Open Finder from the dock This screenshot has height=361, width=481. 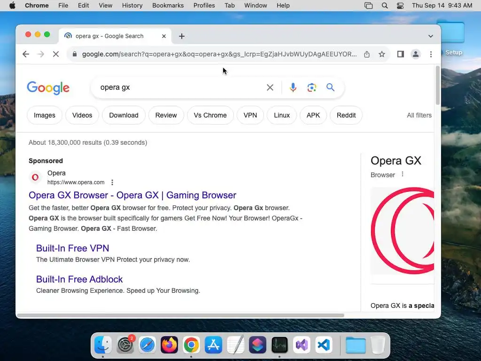coord(103,345)
